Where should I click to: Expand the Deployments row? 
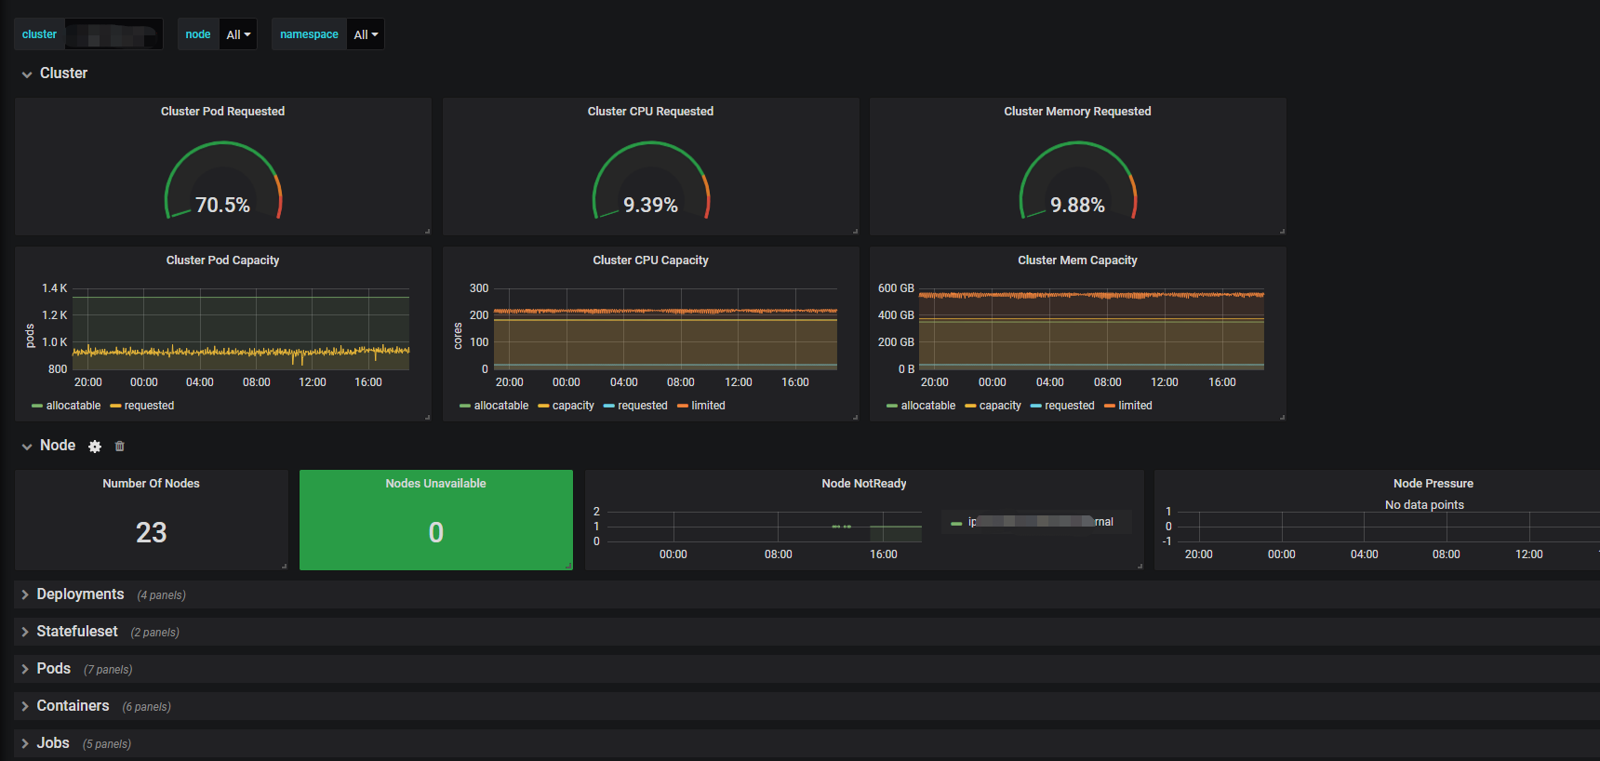(80, 594)
